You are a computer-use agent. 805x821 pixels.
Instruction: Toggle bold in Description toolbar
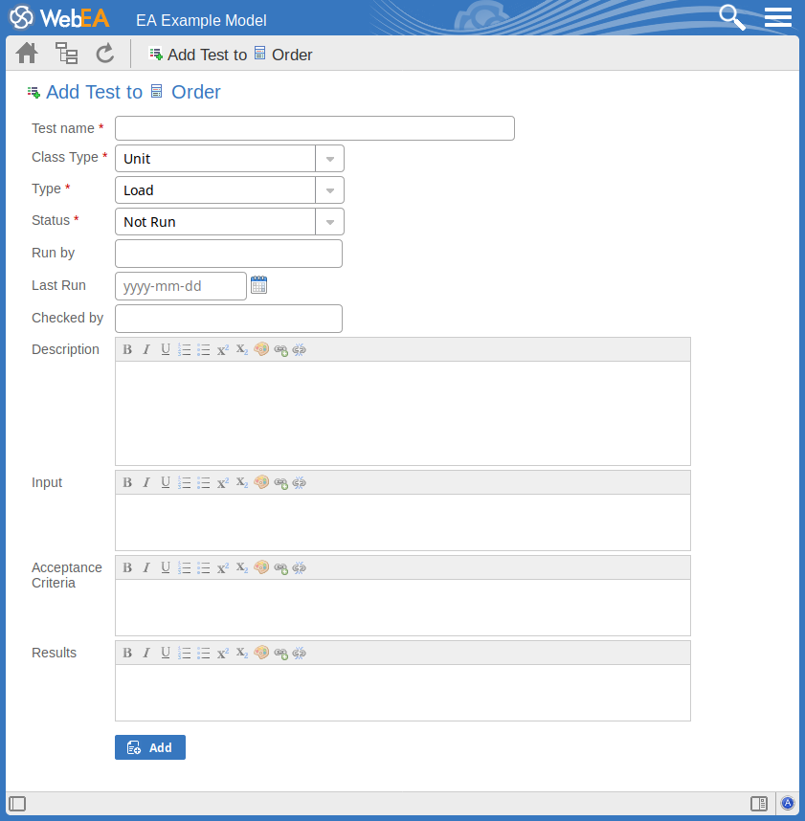(127, 350)
